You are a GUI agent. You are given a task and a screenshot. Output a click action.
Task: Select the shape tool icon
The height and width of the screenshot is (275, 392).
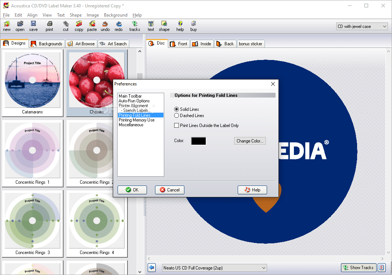pyautogui.click(x=164, y=26)
